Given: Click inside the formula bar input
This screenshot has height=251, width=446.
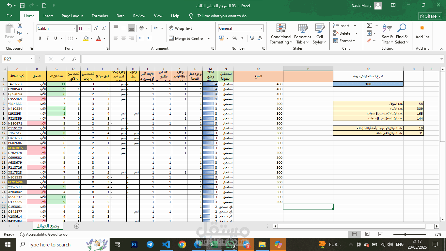Looking at the screenshot, I should 260,59.
